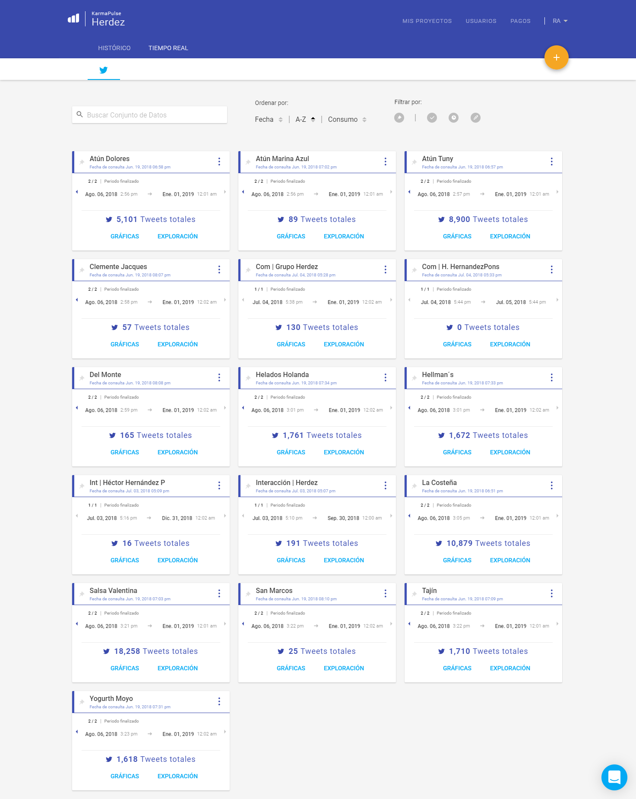Screen dimensions: 636x799
Task: Click the KarmaPulse bar chart logo
Action: (x=73, y=18)
